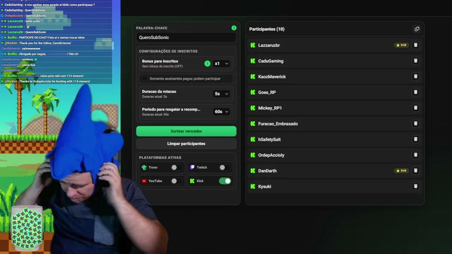Remove Goes_RP with its trash icon
This screenshot has height=254, width=452.
click(x=416, y=92)
